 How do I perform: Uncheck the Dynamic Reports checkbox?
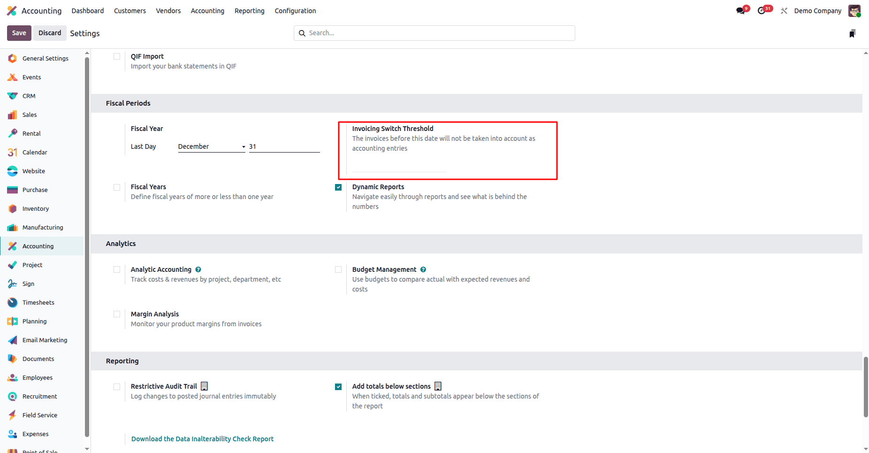tap(338, 187)
